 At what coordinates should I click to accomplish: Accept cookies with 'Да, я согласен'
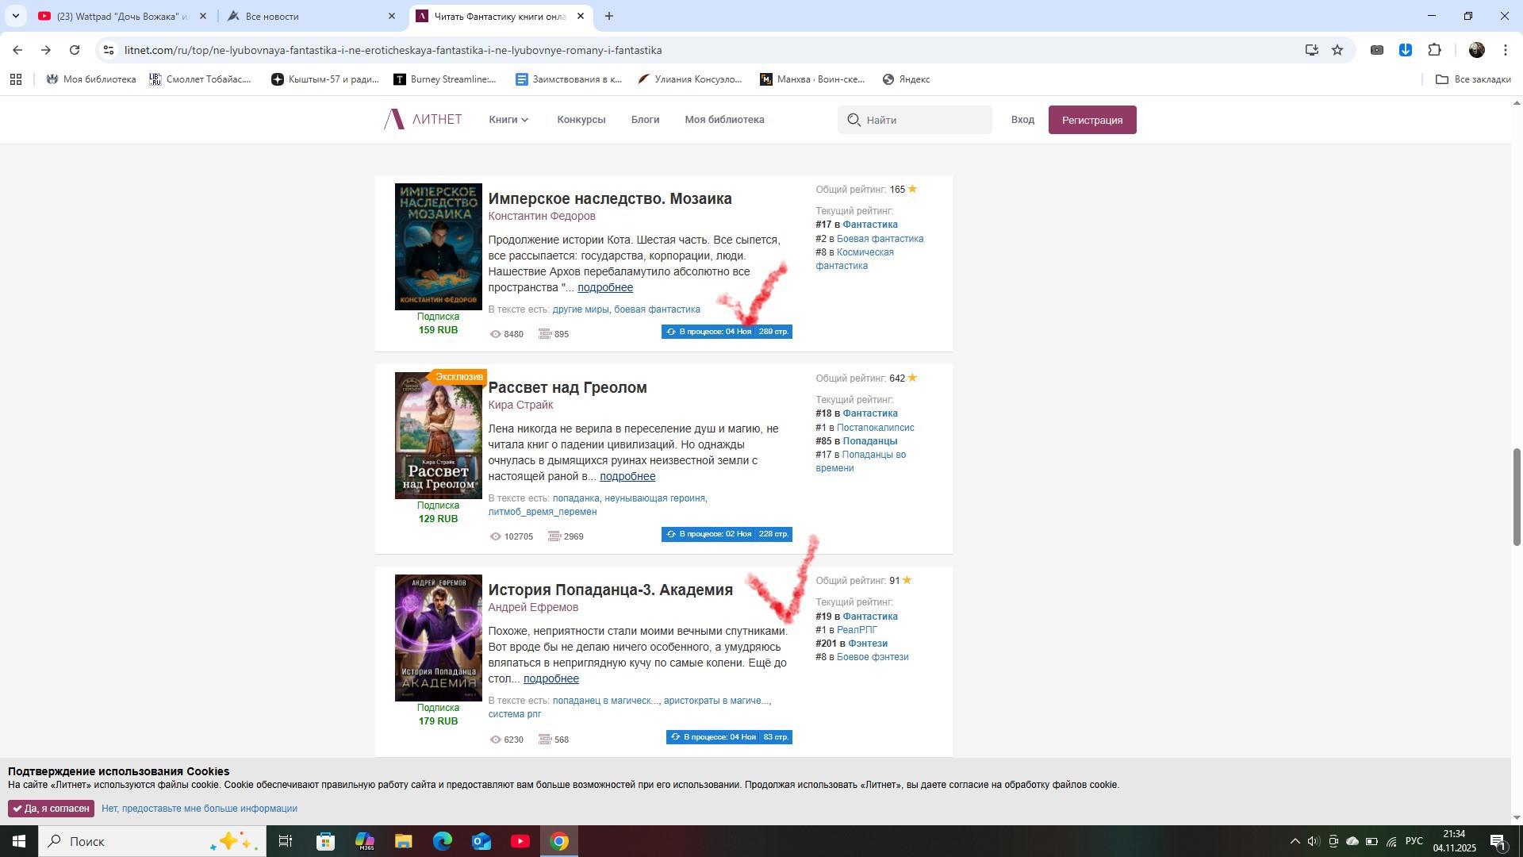[x=52, y=809]
